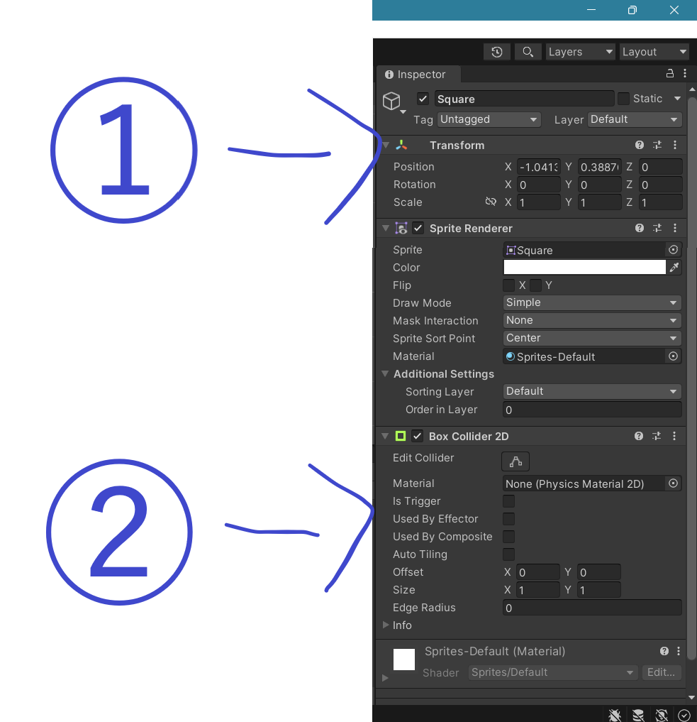Open the Sprite object picker circle
697x722 pixels.
click(673, 250)
